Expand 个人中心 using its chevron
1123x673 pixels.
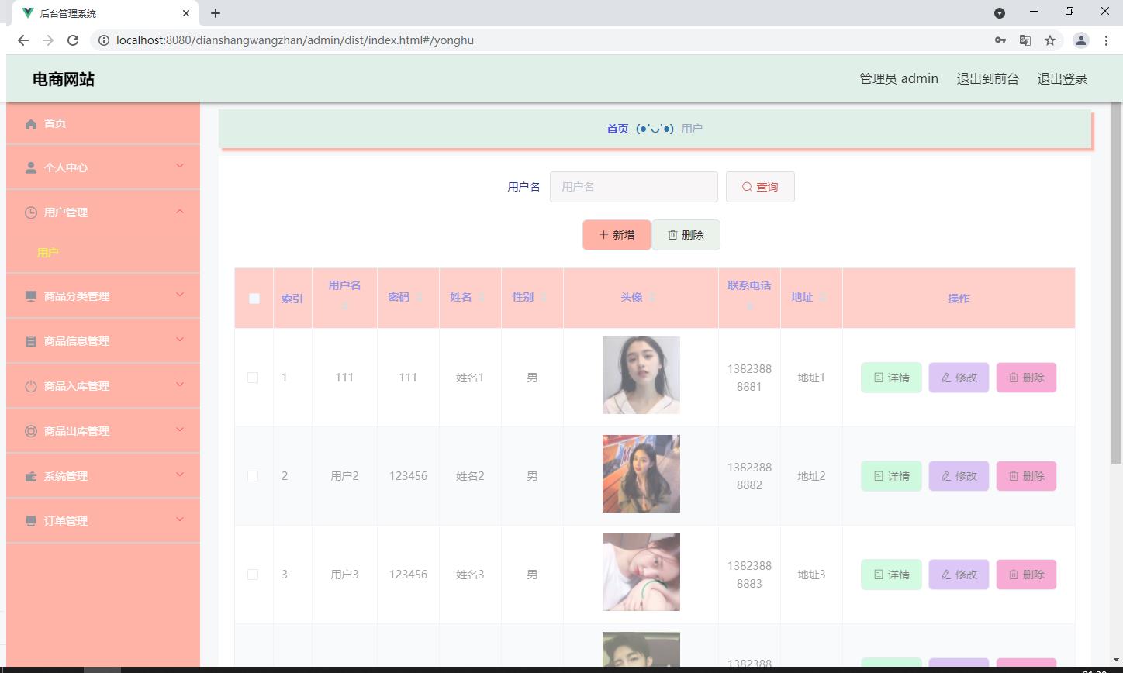click(x=180, y=166)
